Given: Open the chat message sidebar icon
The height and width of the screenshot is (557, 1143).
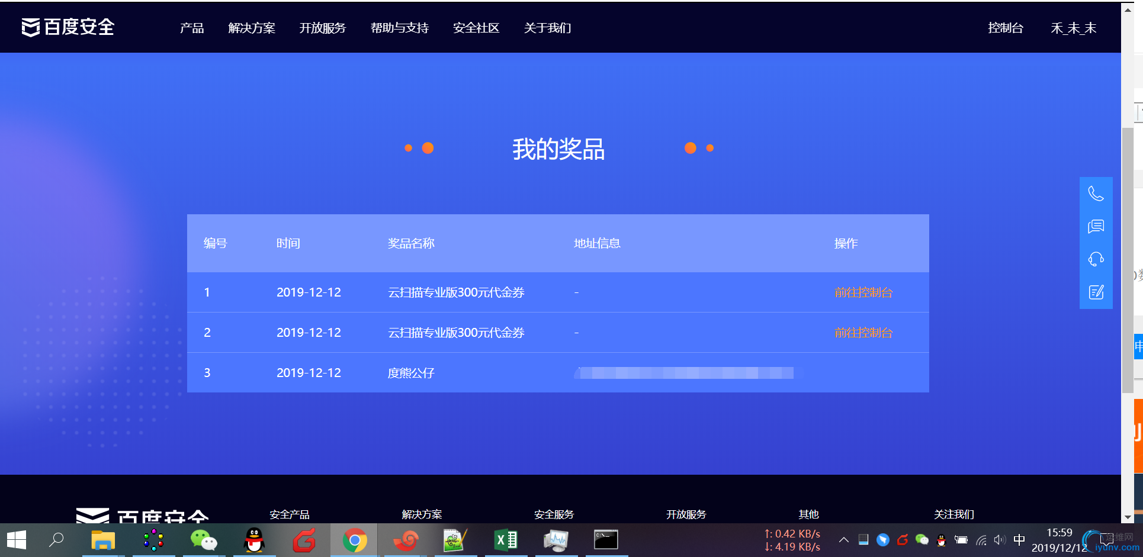Looking at the screenshot, I should (x=1096, y=226).
